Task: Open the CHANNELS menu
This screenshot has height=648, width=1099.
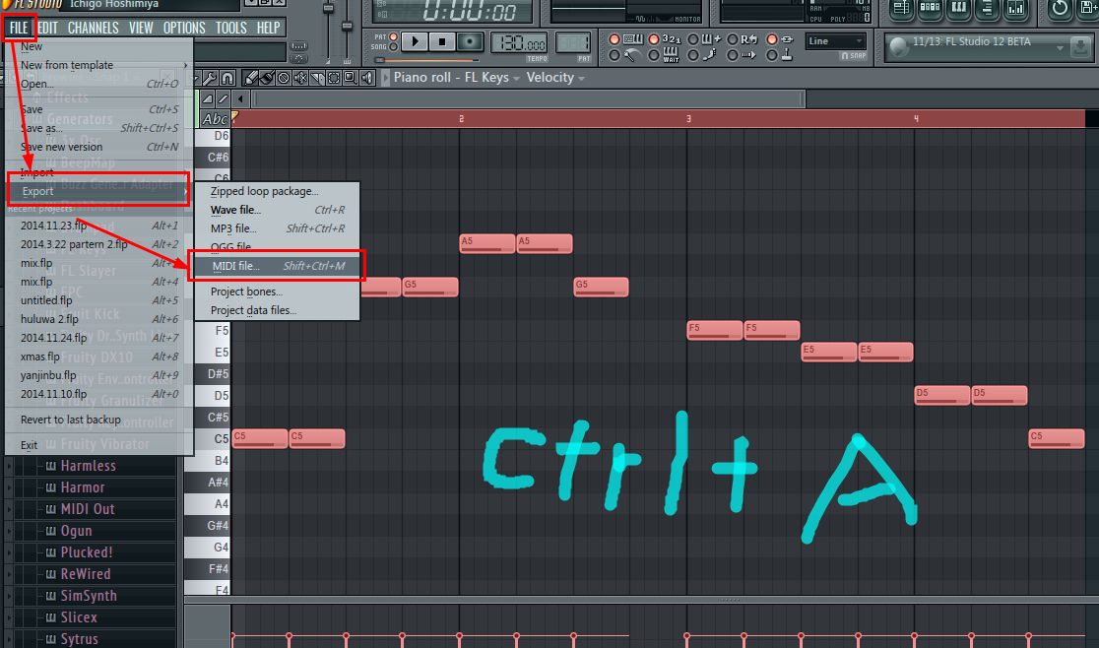Action: 94,28
